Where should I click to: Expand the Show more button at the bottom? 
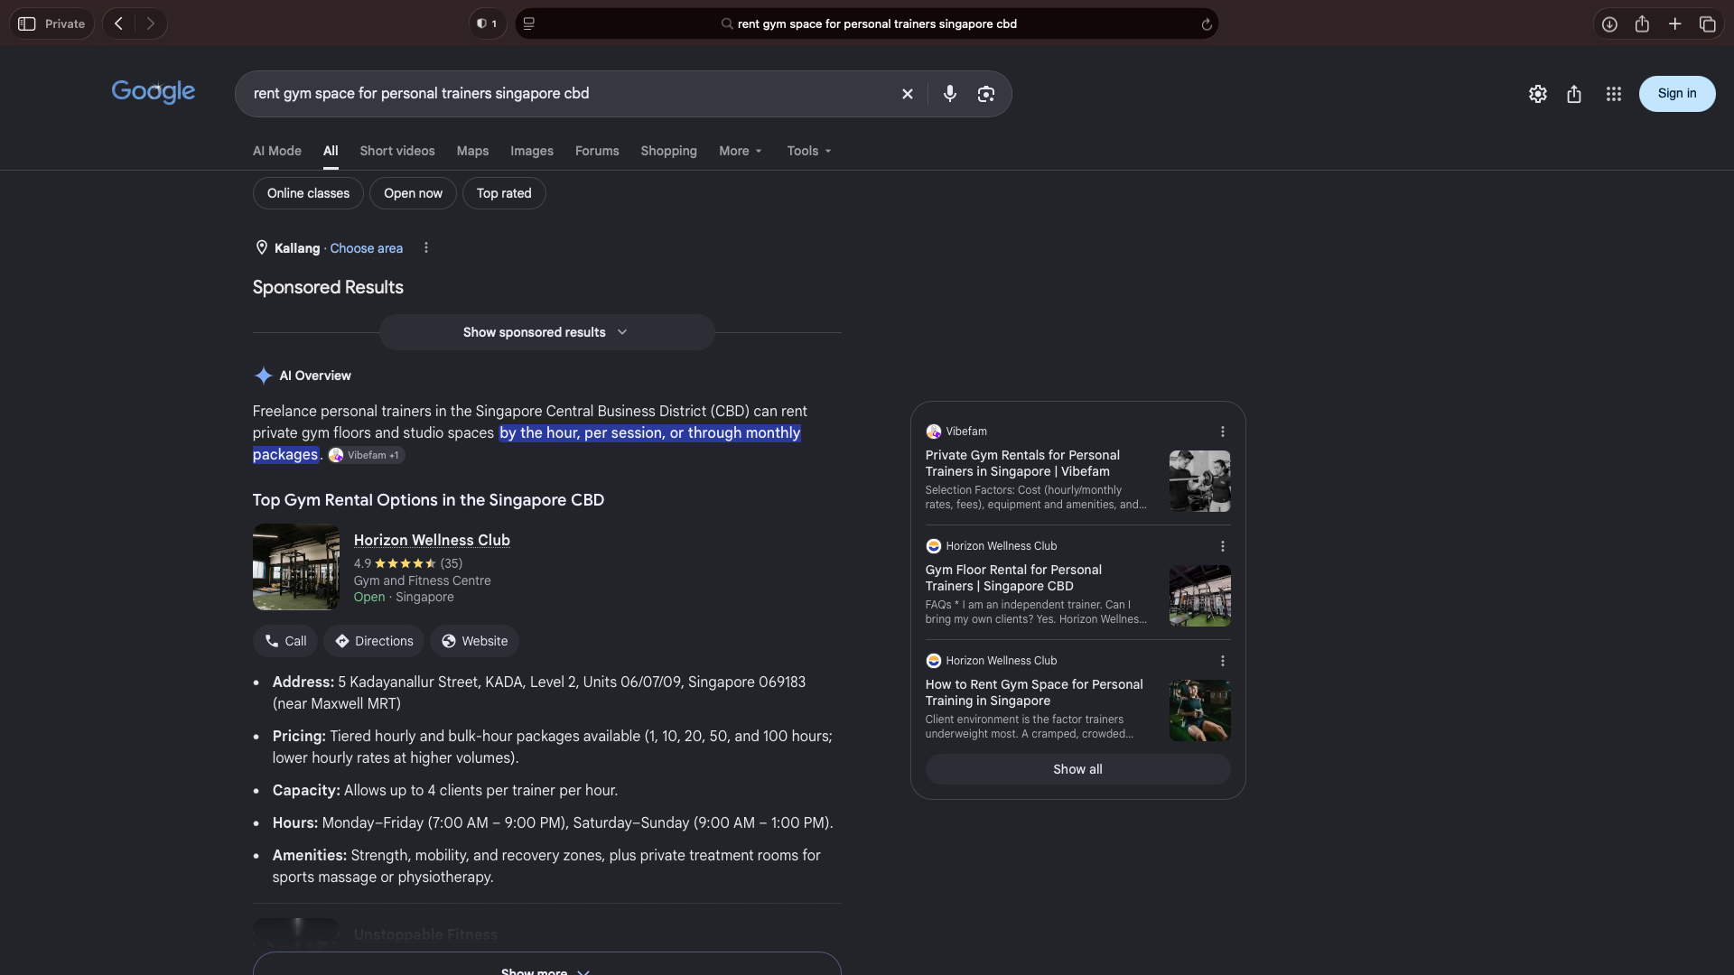[x=546, y=966]
